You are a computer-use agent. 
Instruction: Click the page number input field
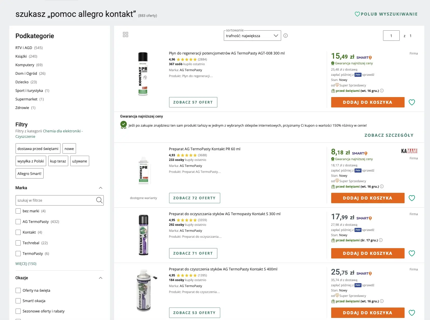tap(391, 36)
